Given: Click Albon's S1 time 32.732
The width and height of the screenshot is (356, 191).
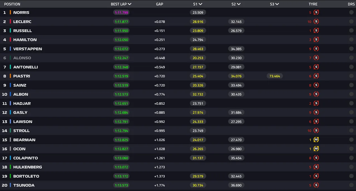Looking at the screenshot, I should click(x=198, y=94).
